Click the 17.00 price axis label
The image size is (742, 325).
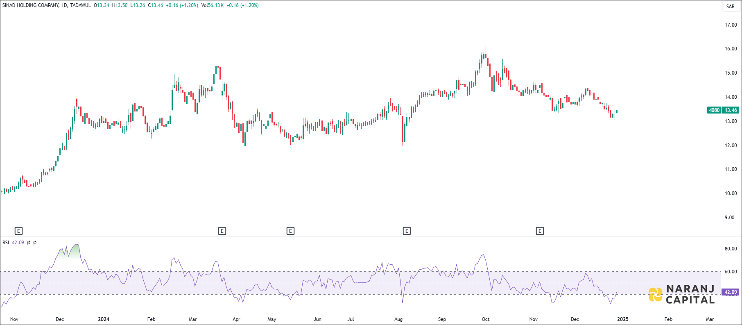pos(731,25)
